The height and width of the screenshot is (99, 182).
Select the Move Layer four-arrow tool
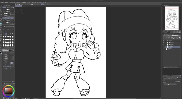click(1, 13)
